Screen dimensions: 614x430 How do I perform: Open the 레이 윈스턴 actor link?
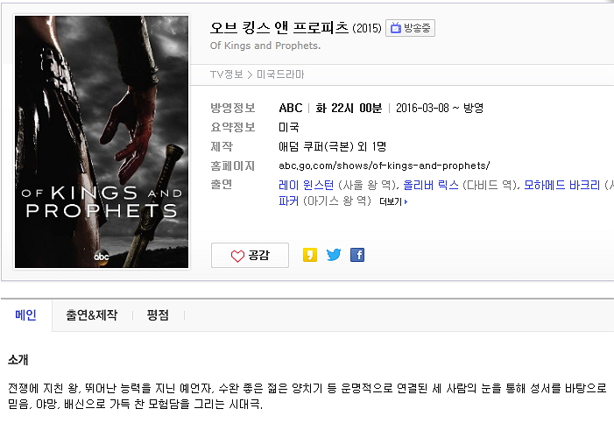tap(306, 185)
